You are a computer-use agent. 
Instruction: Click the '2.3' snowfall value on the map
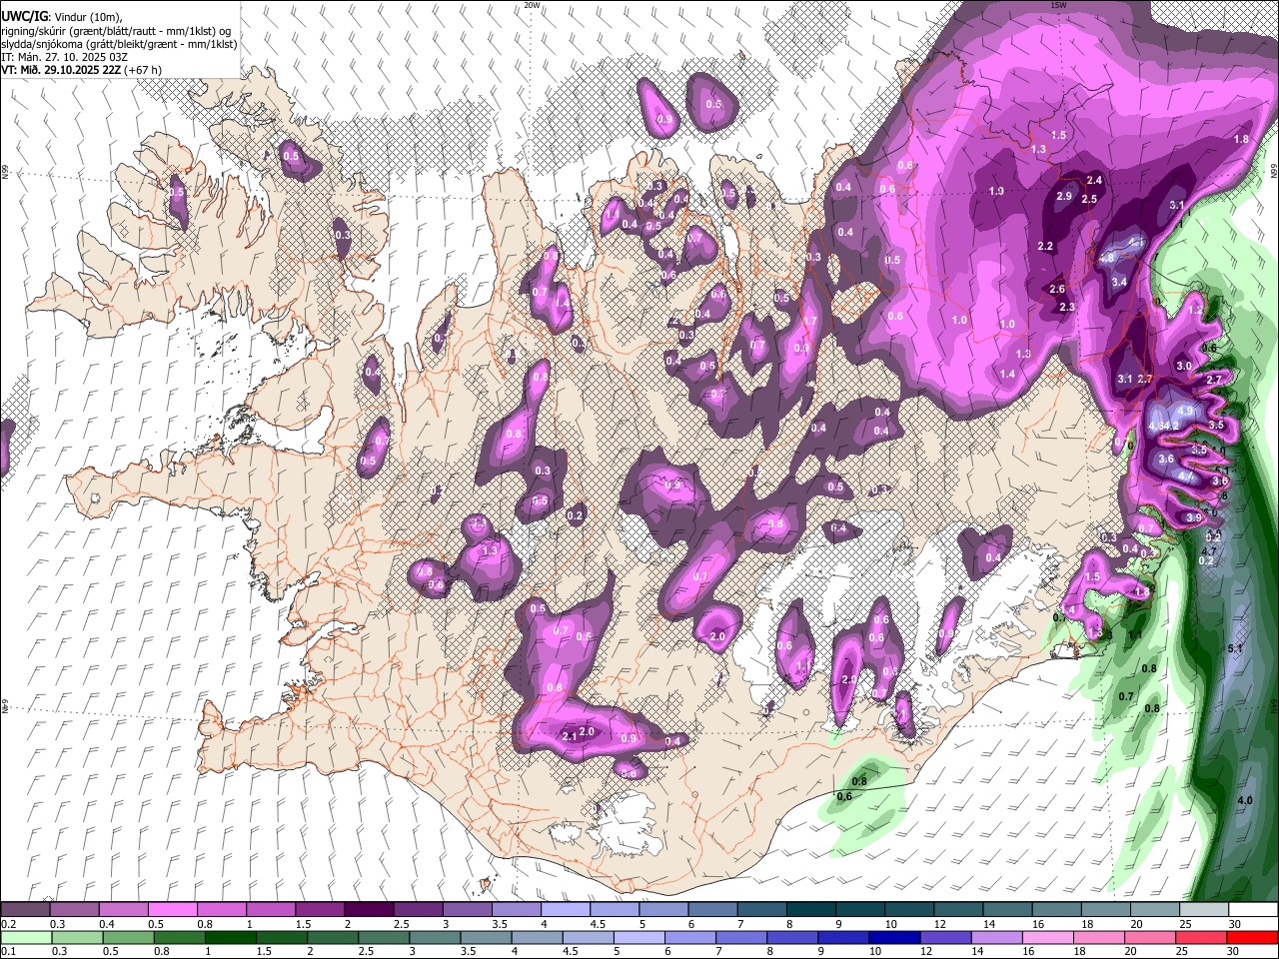(x=1066, y=307)
